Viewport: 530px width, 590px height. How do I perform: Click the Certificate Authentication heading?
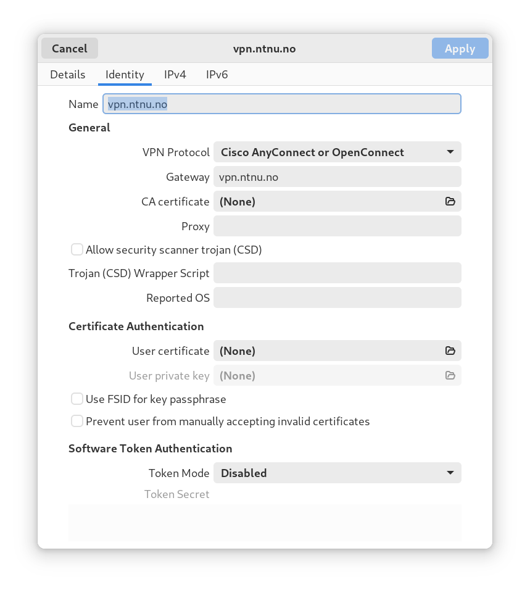(x=136, y=326)
